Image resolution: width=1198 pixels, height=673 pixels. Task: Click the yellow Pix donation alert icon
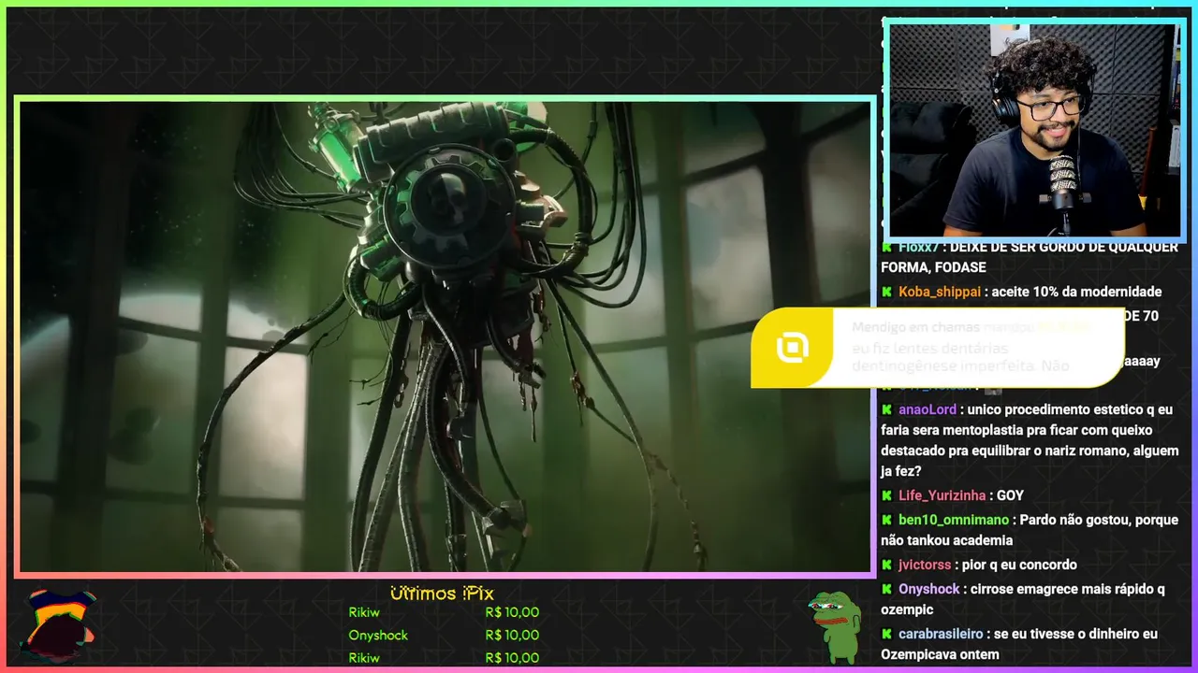(x=792, y=348)
